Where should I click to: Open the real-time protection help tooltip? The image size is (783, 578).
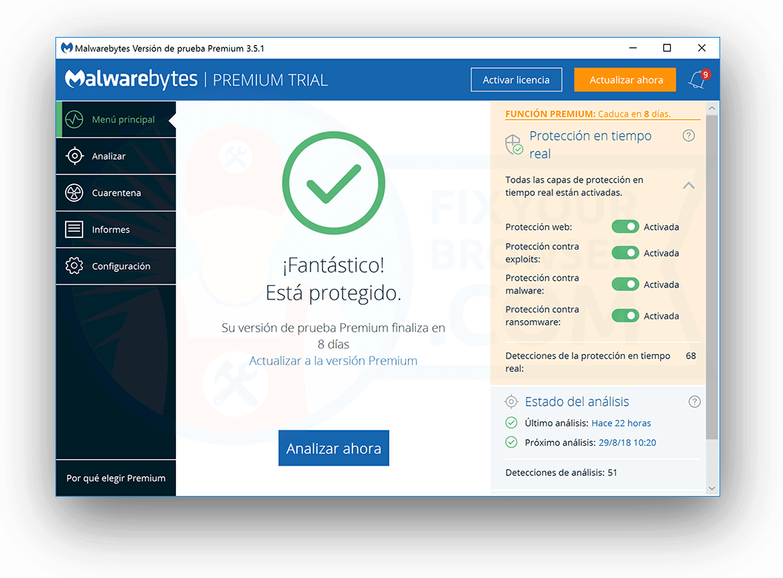tap(688, 135)
